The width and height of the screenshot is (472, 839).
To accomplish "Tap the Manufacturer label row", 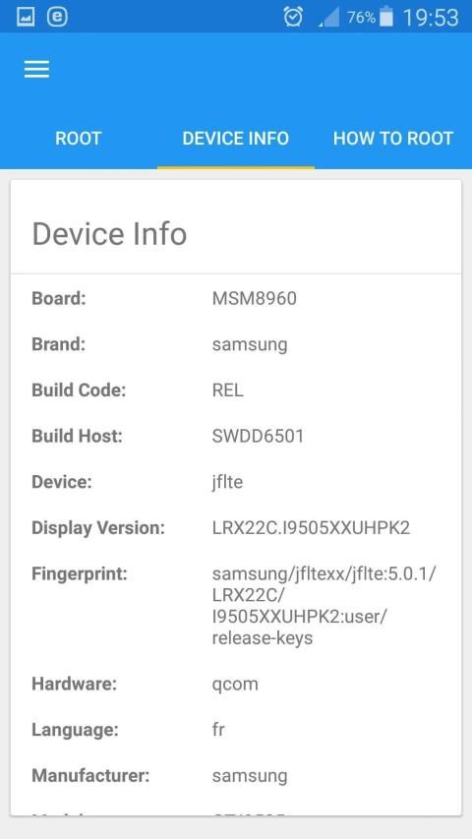I will pos(235,775).
